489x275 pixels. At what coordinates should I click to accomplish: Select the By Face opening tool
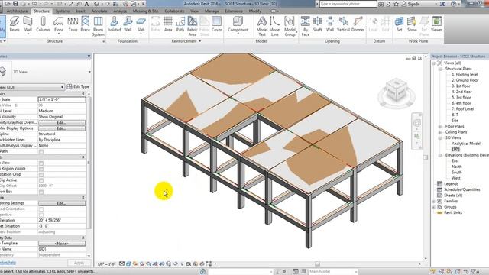306,27
